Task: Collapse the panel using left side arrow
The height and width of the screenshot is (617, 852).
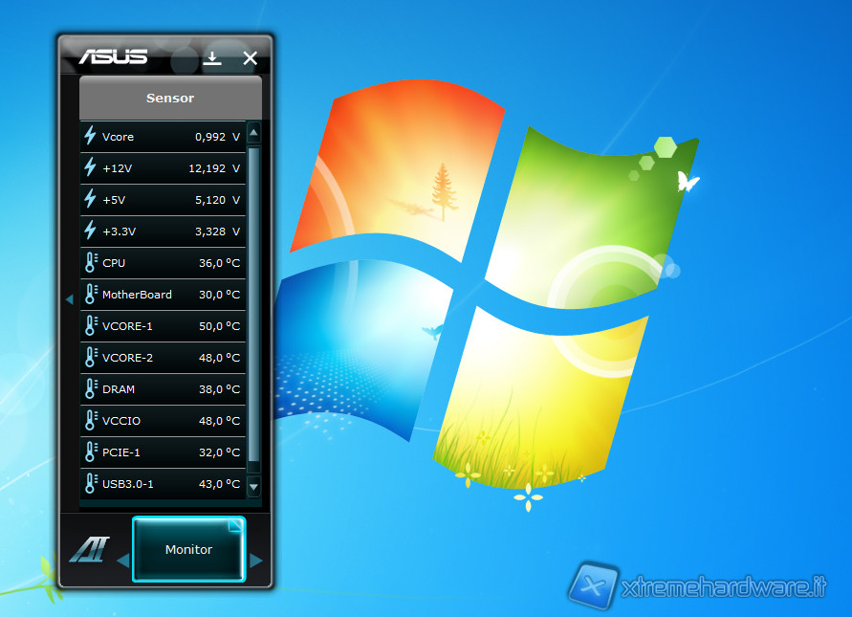Action: (x=69, y=299)
